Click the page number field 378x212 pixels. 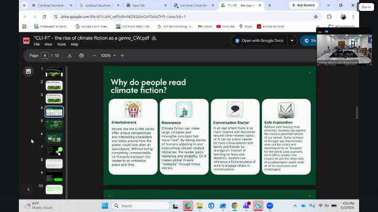pyautogui.click(x=45, y=55)
